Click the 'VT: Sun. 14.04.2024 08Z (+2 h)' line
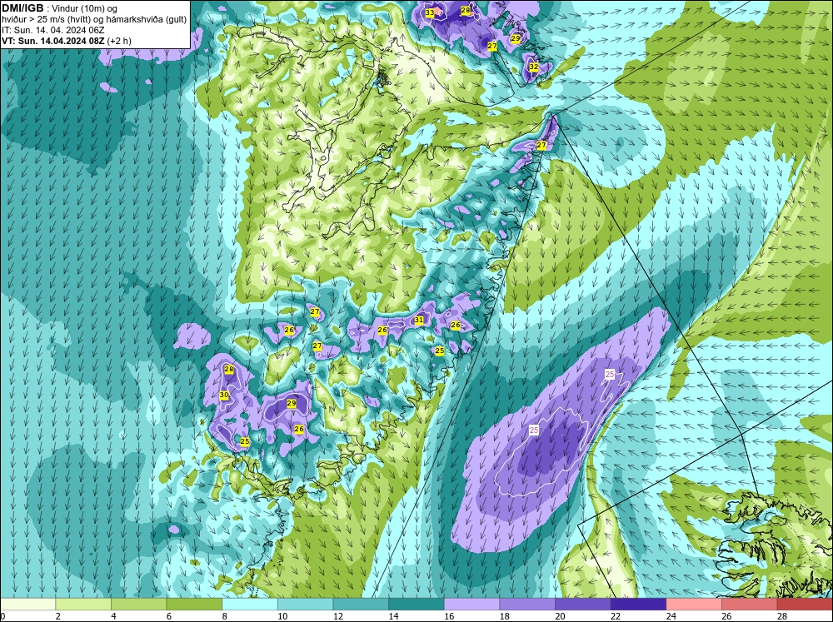This screenshot has height=622, width=833. coord(67,40)
